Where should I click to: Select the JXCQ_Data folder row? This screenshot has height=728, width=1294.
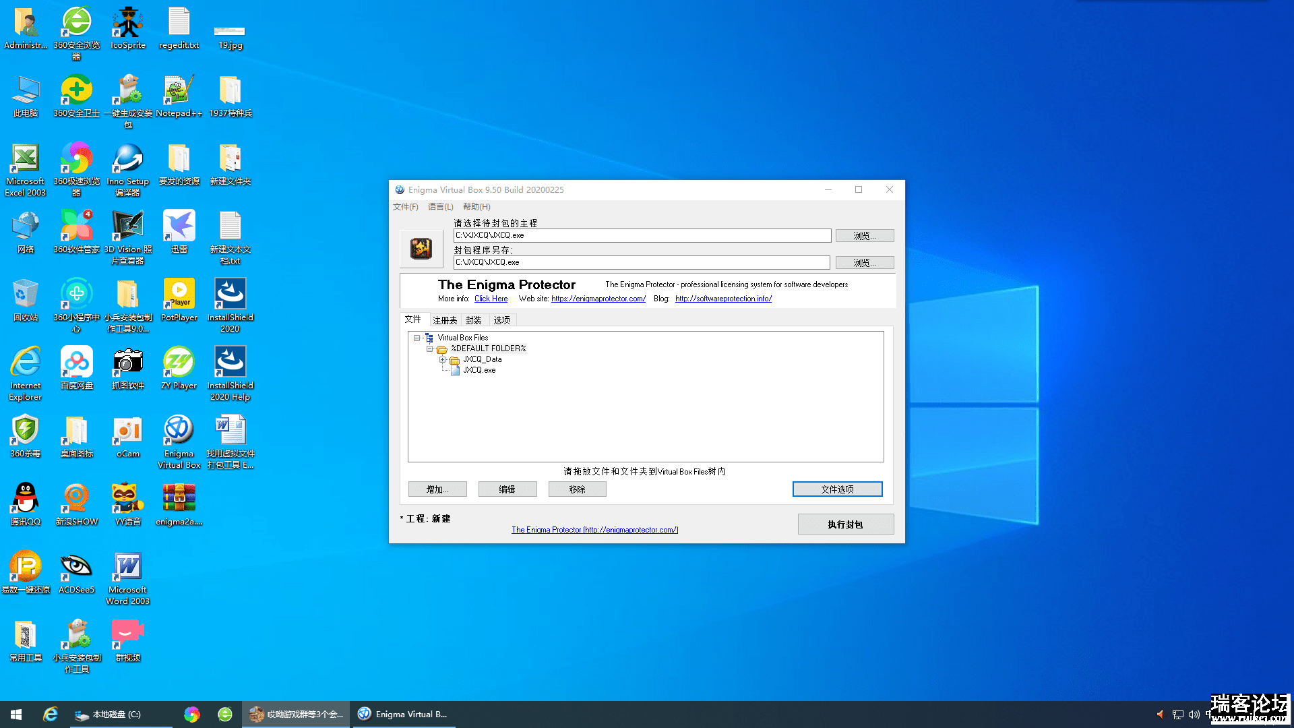[483, 359]
